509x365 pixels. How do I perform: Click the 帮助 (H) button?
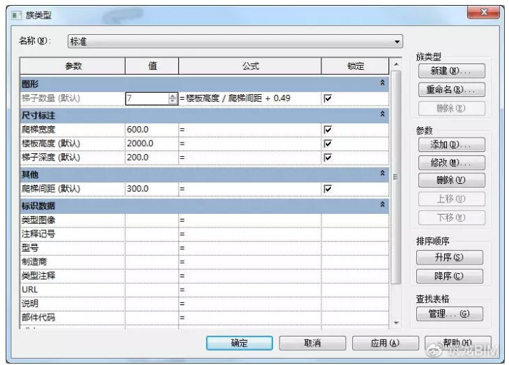pos(458,343)
